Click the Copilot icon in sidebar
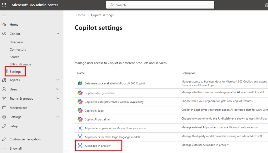Viewport: 268px width, 153px height. 4,34
